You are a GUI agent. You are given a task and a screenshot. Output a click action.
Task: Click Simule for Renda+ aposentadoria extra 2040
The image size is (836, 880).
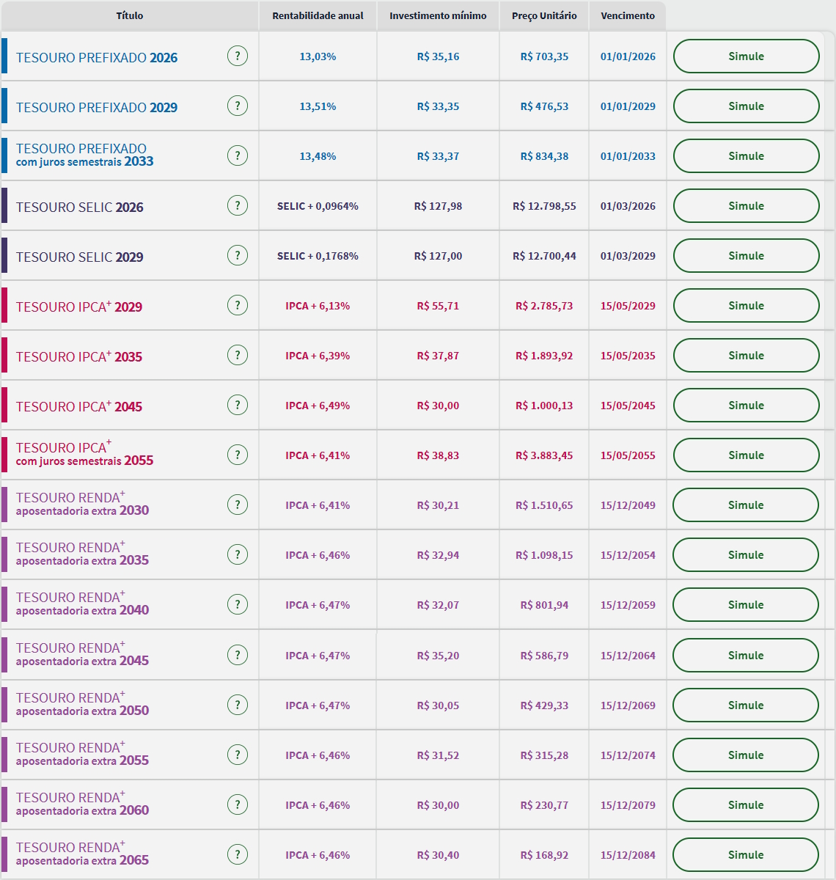745,605
